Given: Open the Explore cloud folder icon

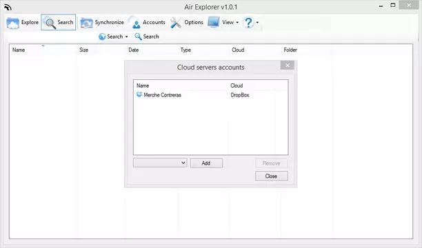Looking at the screenshot, I should click(12, 23).
